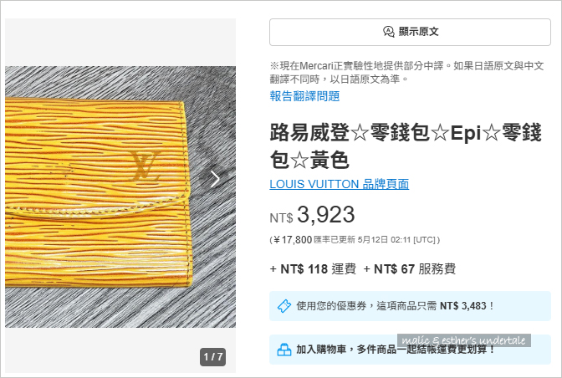This screenshot has height=378, width=562.
Task: Click the NT$ 118 運費 shipping fee text
Action: [x=313, y=269]
